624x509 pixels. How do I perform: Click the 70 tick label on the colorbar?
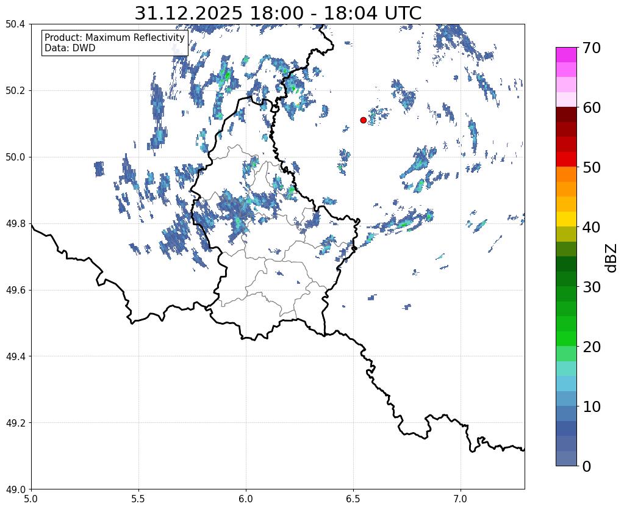coord(591,48)
